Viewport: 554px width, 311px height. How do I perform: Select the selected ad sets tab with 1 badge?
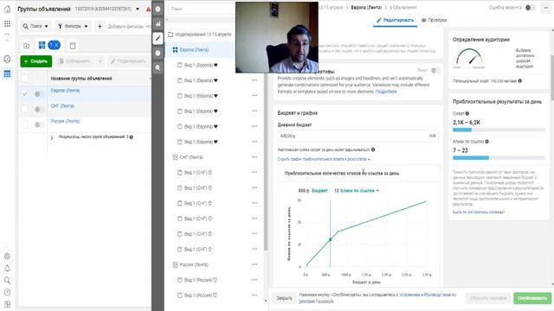[49, 45]
